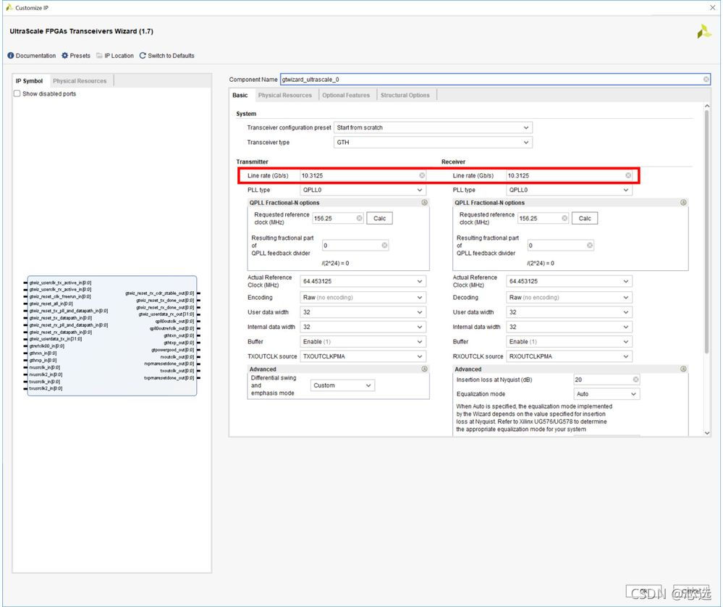The height and width of the screenshot is (607, 723).
Task: Open transmitter PLL type dropdown
Action: point(363,190)
